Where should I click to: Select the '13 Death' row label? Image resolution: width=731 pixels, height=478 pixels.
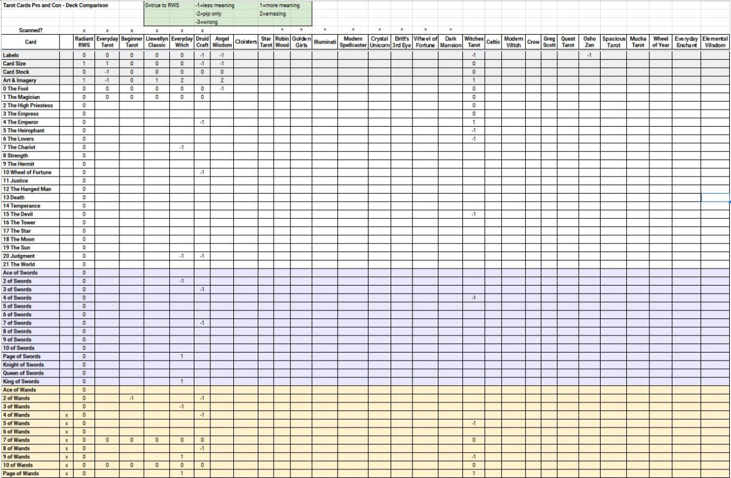[x=13, y=197]
